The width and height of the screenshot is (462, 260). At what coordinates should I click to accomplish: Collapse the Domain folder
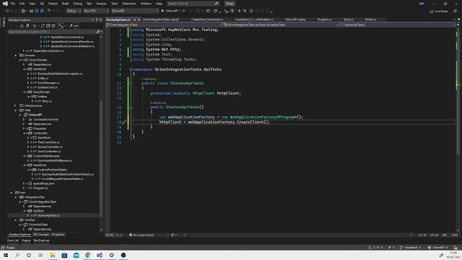[x=15, y=56]
